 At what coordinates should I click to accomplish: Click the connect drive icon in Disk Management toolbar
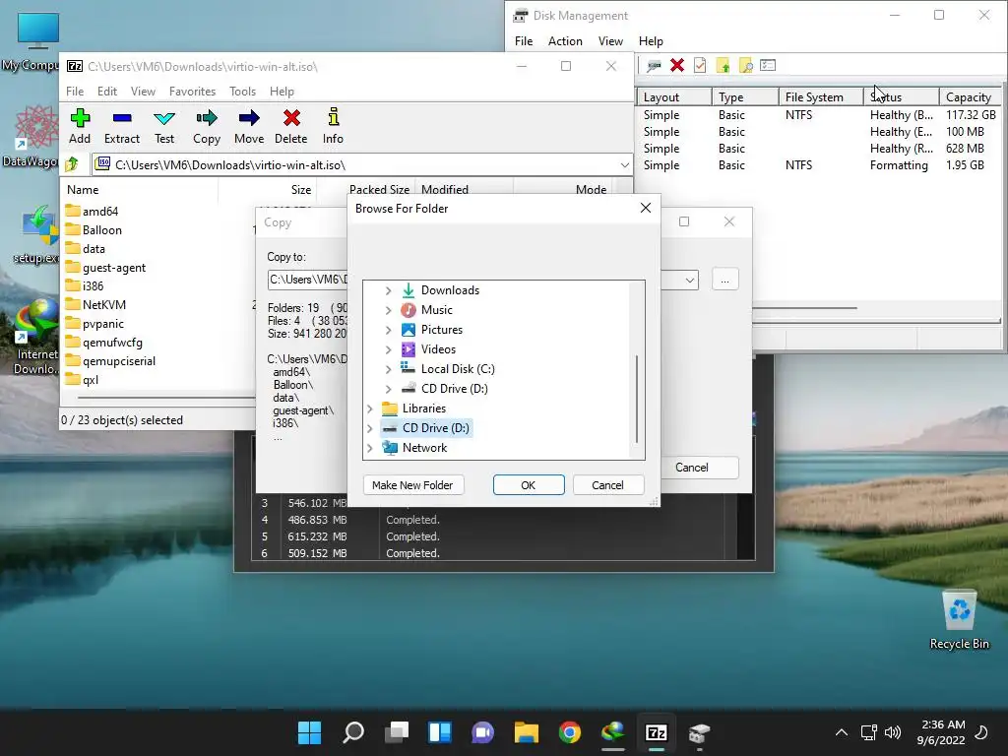pyautogui.click(x=655, y=65)
